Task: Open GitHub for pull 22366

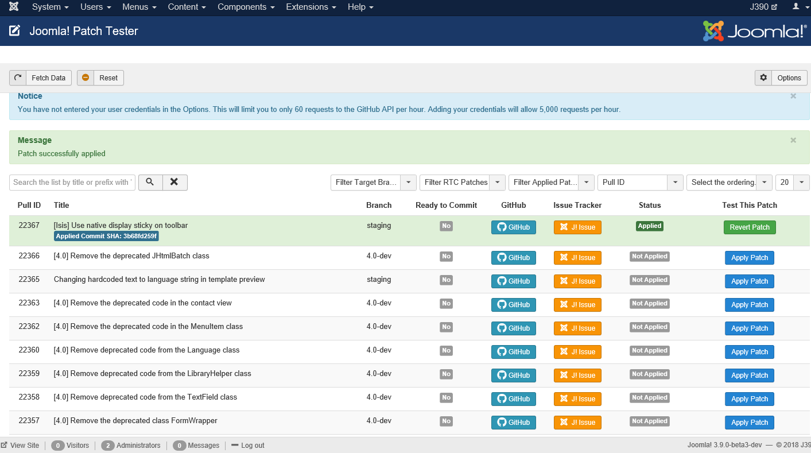Action: click(514, 258)
